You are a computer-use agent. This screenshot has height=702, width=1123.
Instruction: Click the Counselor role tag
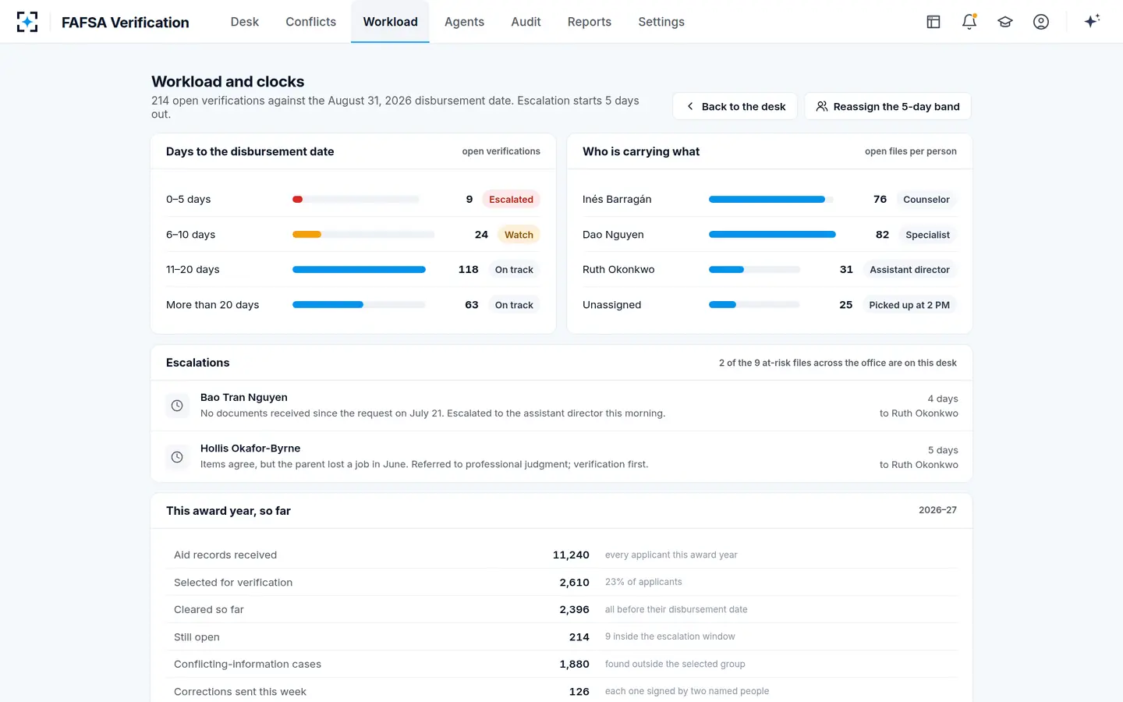point(926,200)
